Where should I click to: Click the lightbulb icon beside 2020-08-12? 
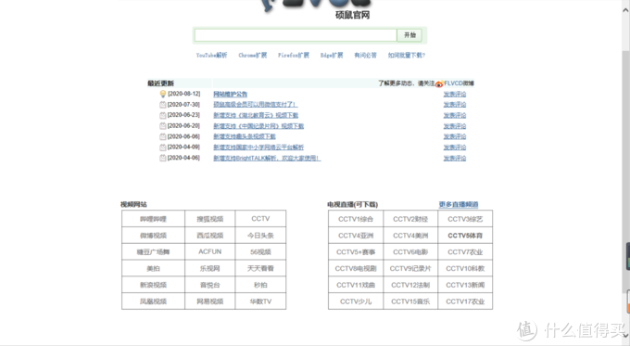click(163, 94)
